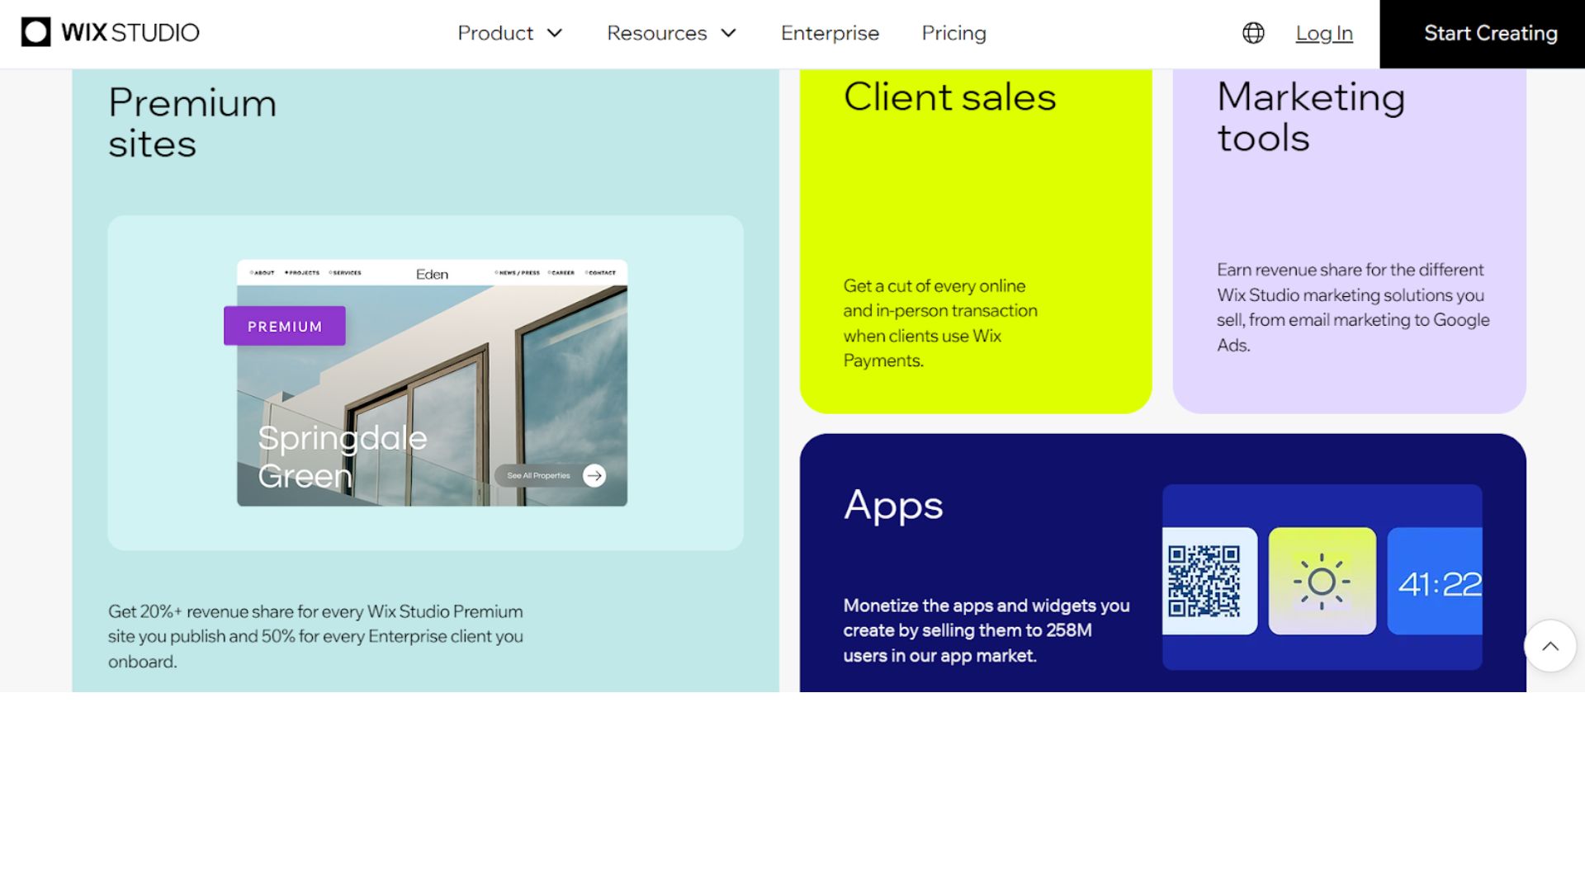The image size is (1585, 891).
Task: Click the Log In link
Action: tap(1324, 33)
